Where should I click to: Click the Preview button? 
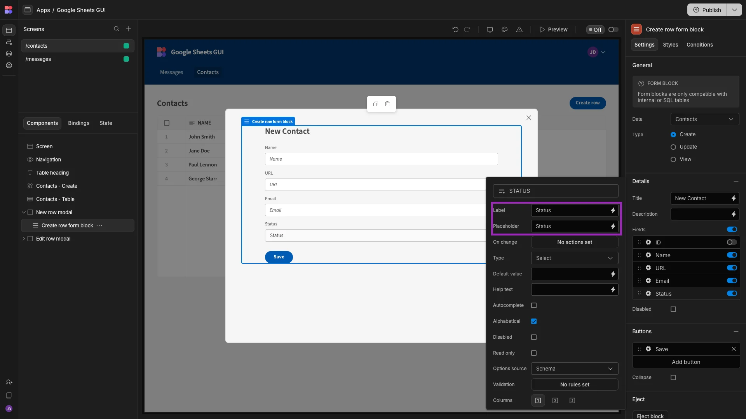click(x=553, y=29)
